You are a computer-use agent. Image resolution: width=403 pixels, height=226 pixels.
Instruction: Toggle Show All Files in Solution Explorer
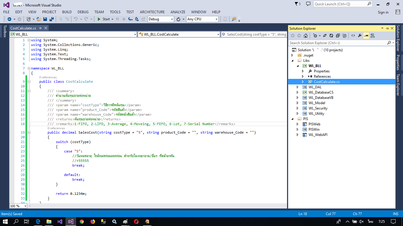[x=344, y=36]
